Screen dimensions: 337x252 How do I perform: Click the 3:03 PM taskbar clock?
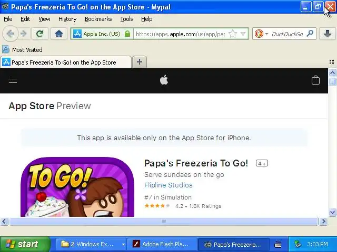pos(317,244)
